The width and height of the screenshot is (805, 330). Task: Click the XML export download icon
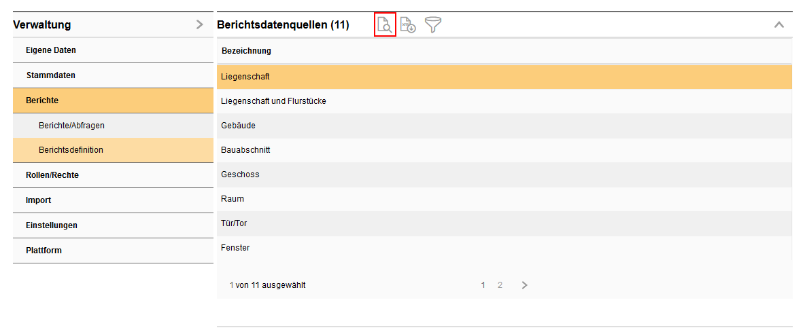(408, 25)
